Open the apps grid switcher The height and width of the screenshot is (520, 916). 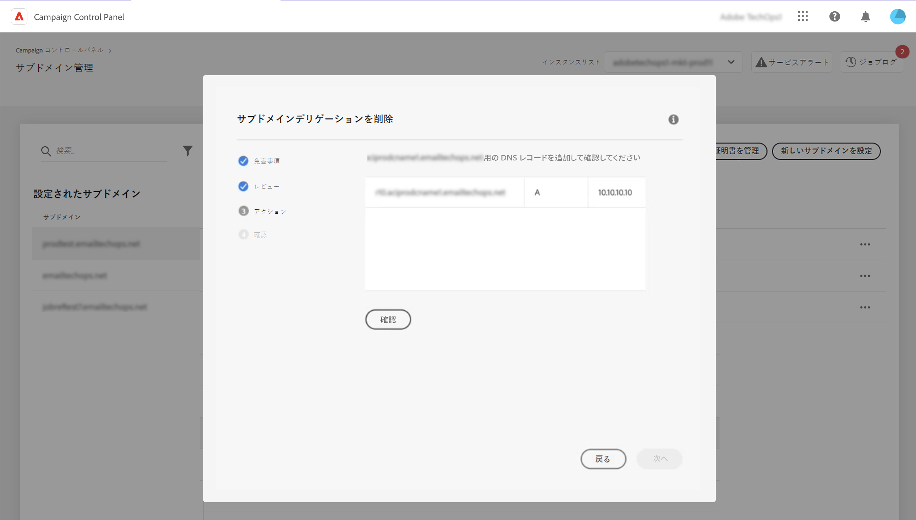point(802,16)
